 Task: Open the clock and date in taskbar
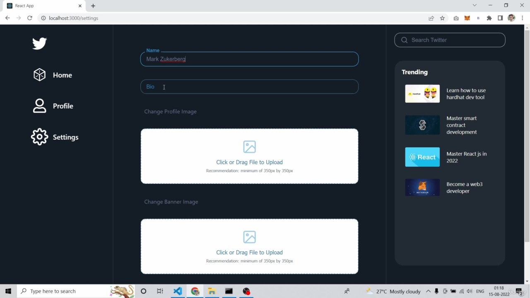(499, 291)
